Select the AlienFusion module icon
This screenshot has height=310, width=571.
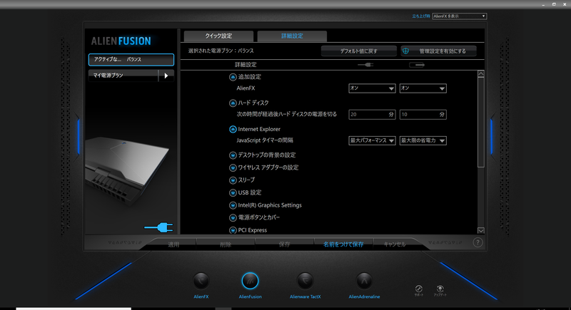pyautogui.click(x=251, y=281)
